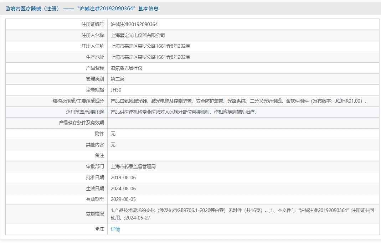
Task: Select header title 境内医疗器械（注册）基本信息
Action: (82, 9)
